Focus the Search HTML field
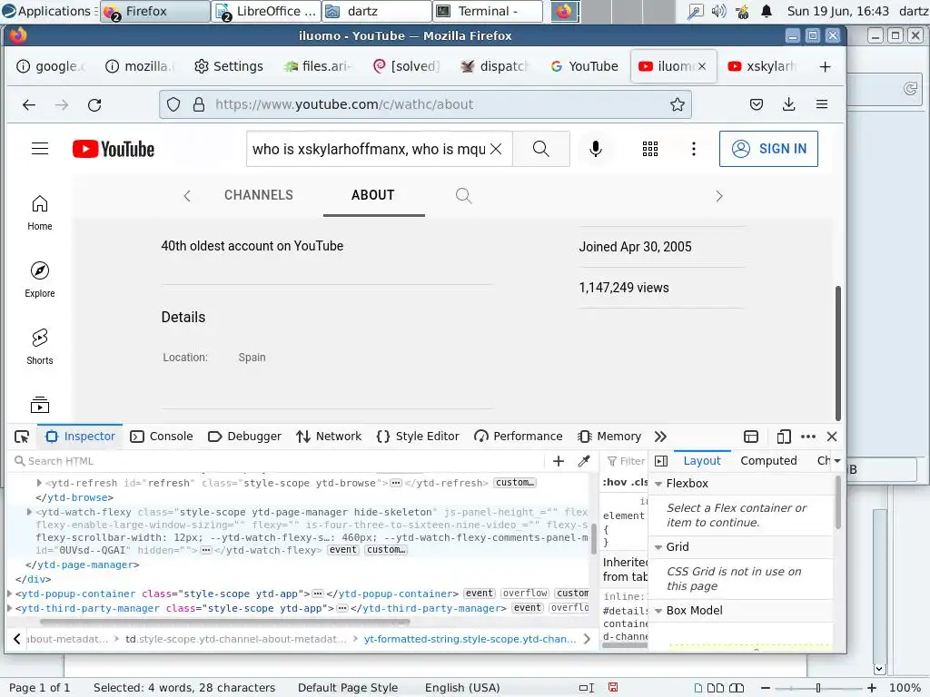The image size is (930, 697). (279, 461)
